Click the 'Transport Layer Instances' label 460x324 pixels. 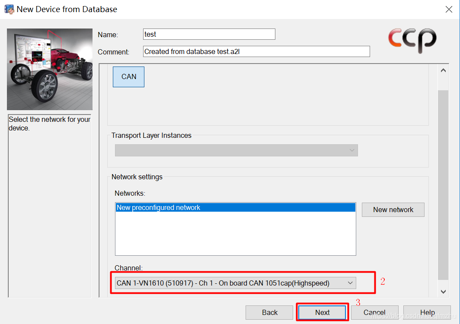click(x=151, y=135)
